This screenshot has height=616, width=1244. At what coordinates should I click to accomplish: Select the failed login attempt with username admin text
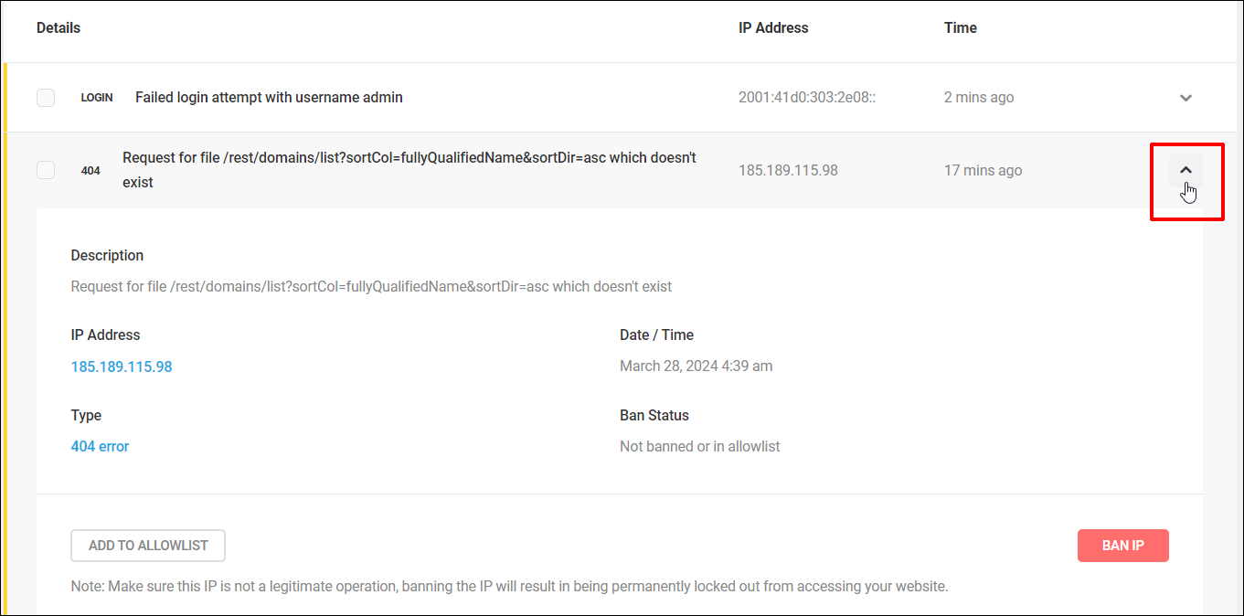pos(269,98)
